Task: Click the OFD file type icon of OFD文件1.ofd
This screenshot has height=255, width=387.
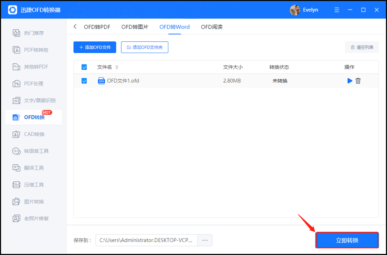Action: (101, 81)
